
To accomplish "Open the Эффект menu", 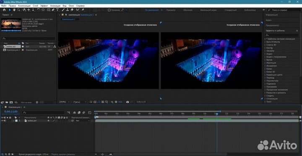I will 44,6.
